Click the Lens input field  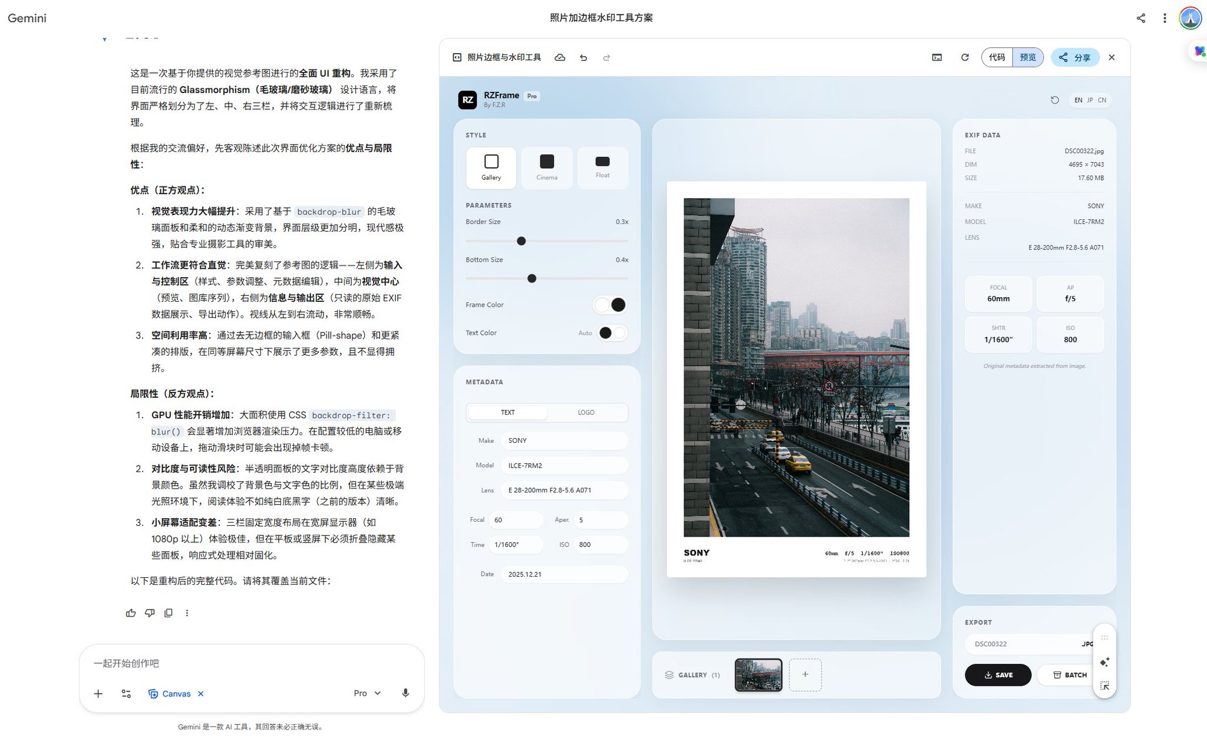pos(564,490)
